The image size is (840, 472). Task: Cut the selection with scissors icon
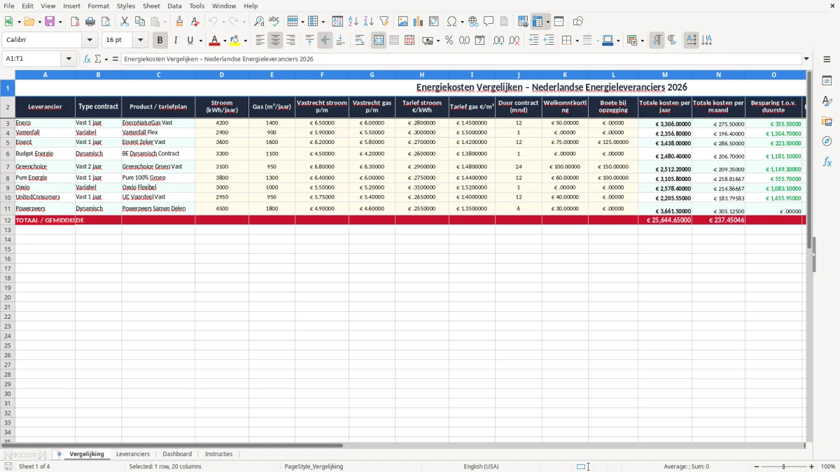point(125,22)
